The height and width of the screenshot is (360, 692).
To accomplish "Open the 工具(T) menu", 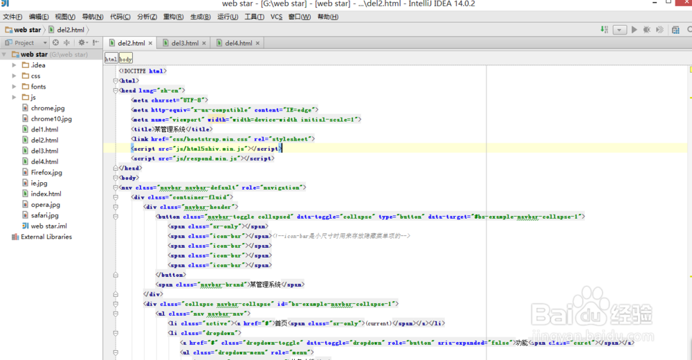I will pyautogui.click(x=254, y=17).
